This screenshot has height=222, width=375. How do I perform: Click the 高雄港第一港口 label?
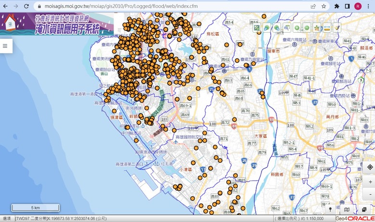click(x=84, y=94)
